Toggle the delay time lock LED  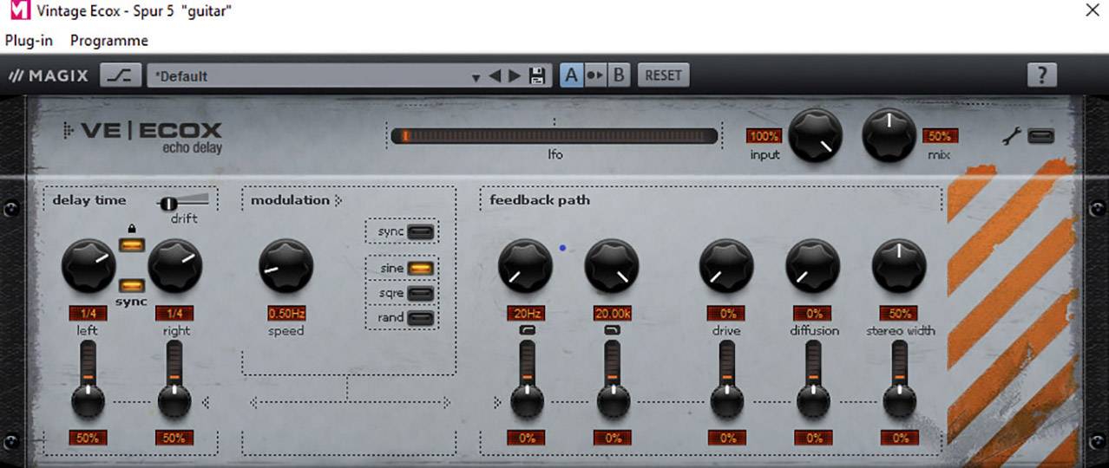132,245
